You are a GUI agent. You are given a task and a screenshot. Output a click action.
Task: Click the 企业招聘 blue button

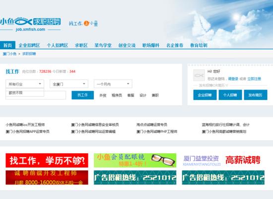pyautogui.click(x=205, y=95)
